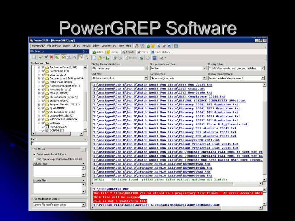Click the Assistant (person) icon in main toolbar
295x221 pixels.
137,46
